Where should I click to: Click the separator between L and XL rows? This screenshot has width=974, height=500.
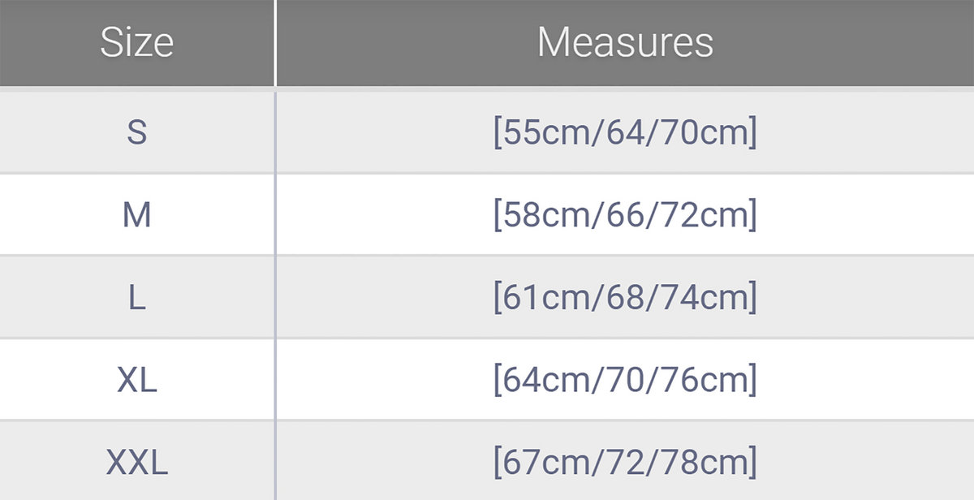[x=487, y=338]
